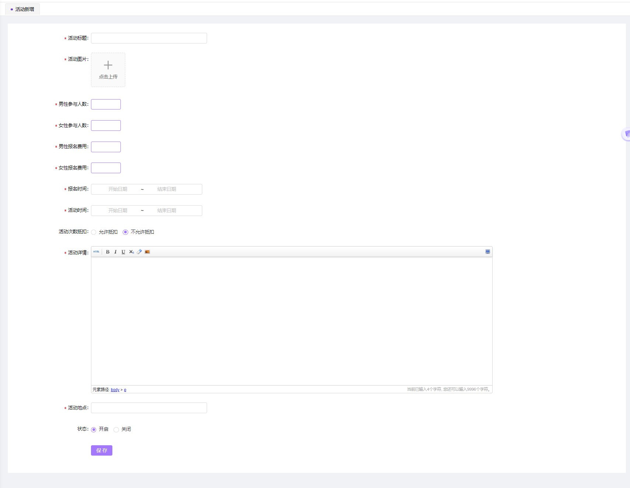Open the floating assistant icon at right edge
630x488 pixels.
pyautogui.click(x=626, y=134)
